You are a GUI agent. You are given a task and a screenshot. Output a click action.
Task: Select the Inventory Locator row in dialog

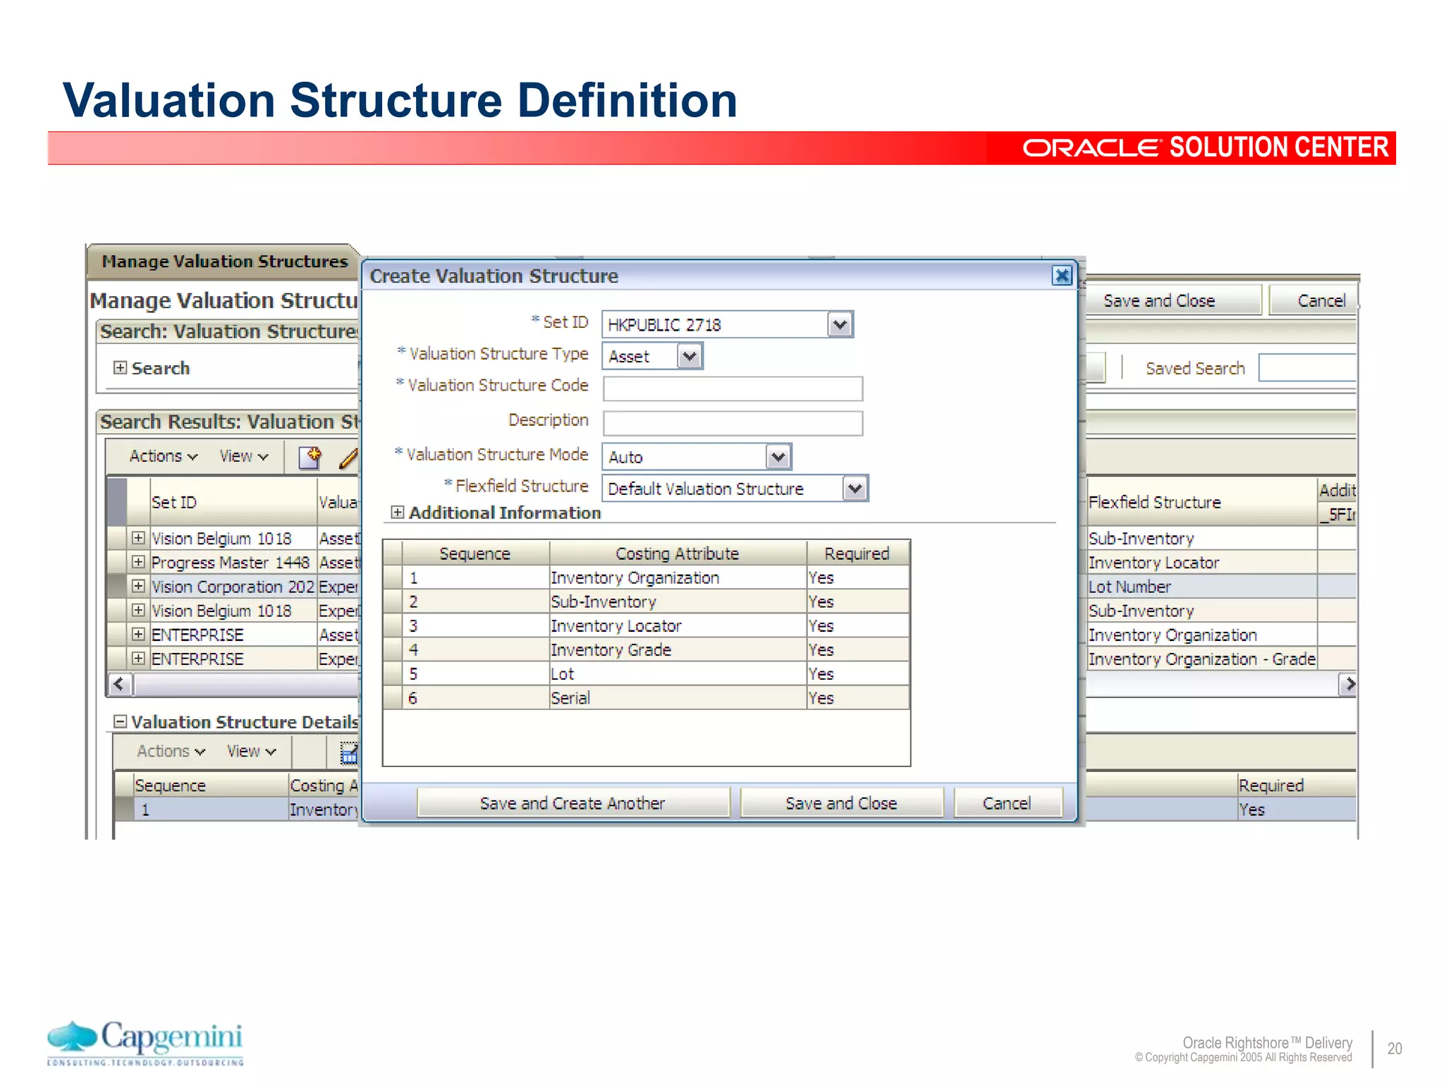[x=646, y=625]
